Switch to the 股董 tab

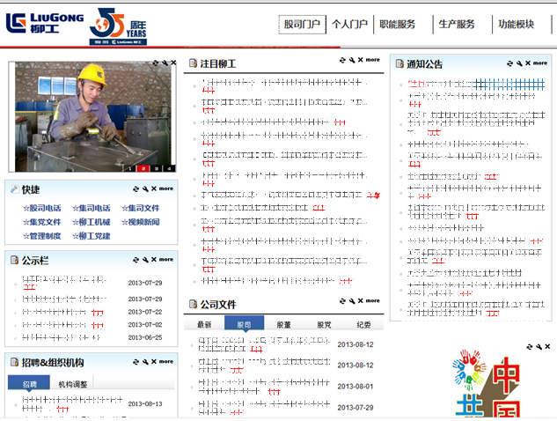[x=283, y=324]
